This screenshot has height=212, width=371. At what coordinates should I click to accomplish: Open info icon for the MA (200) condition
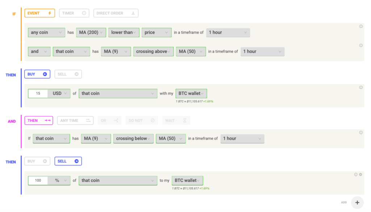point(361,26)
